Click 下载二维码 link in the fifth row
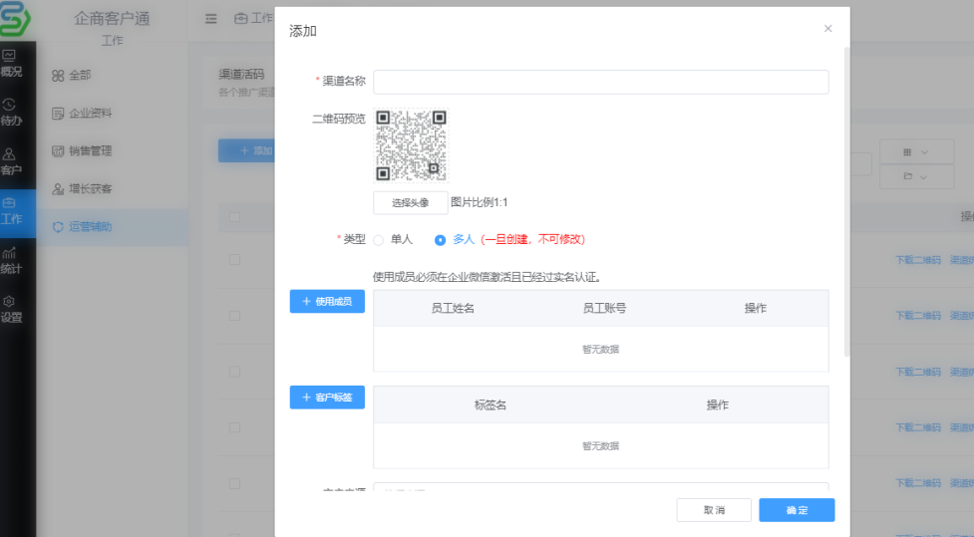974x537 pixels. pyautogui.click(x=918, y=483)
